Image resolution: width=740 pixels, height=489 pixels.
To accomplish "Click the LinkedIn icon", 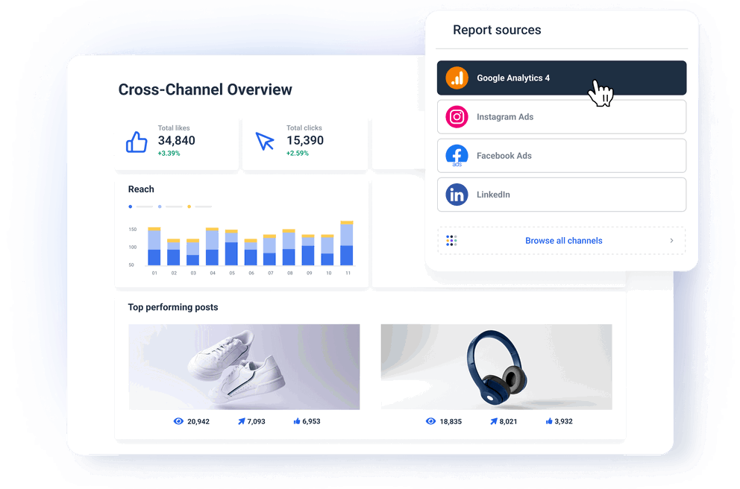I will pyautogui.click(x=457, y=195).
